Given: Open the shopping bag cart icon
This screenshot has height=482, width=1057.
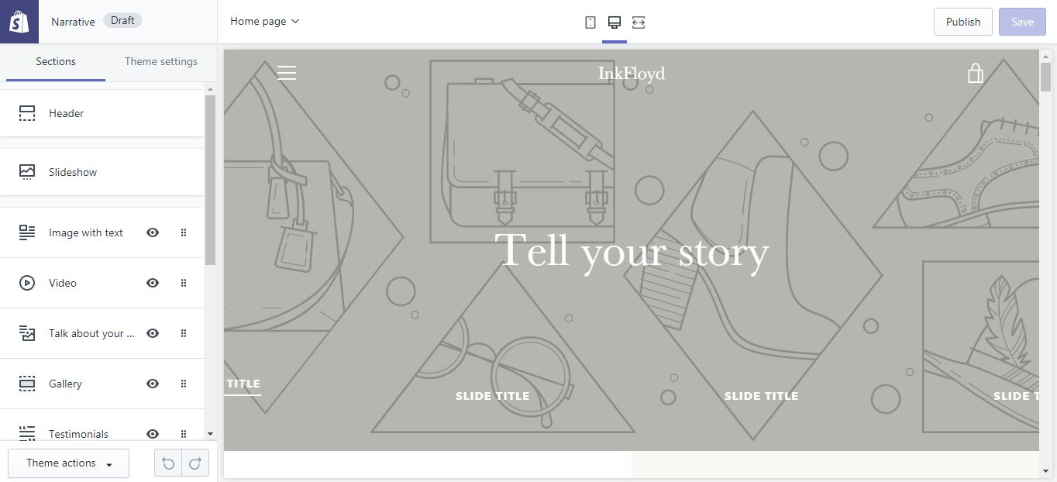Looking at the screenshot, I should point(975,73).
